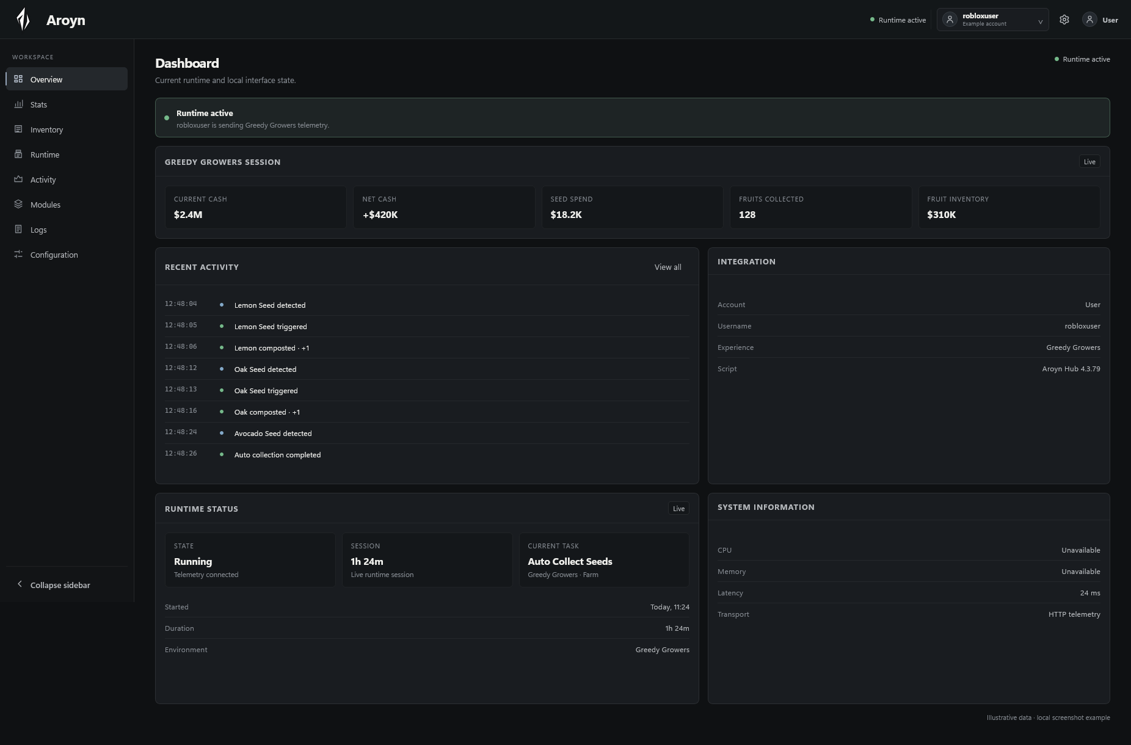Click the Configuration sliders icon
Viewport: 1131px width, 745px height.
[18, 255]
